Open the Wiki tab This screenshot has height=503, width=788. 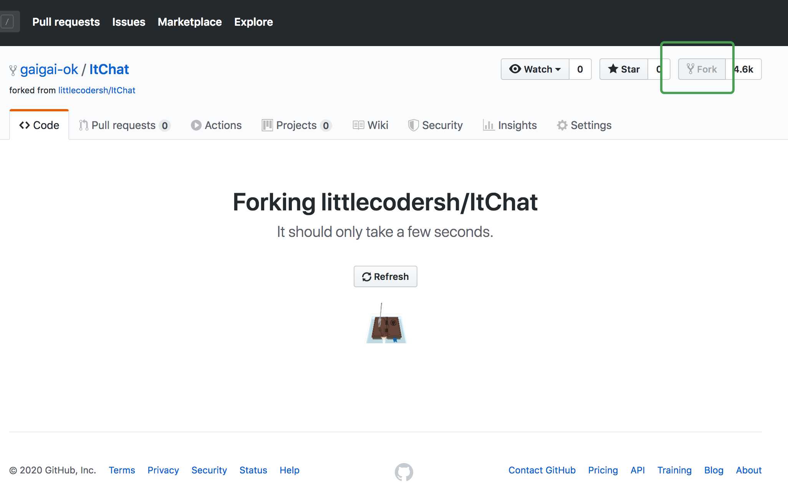point(371,125)
